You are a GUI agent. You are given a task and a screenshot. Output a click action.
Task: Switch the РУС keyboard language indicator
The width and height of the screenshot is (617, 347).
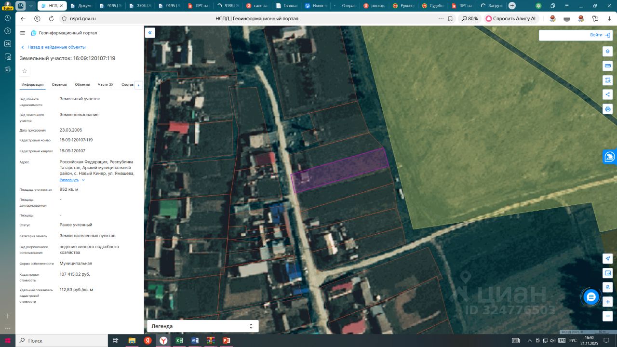573,341
